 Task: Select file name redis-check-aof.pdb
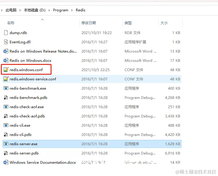27,116
